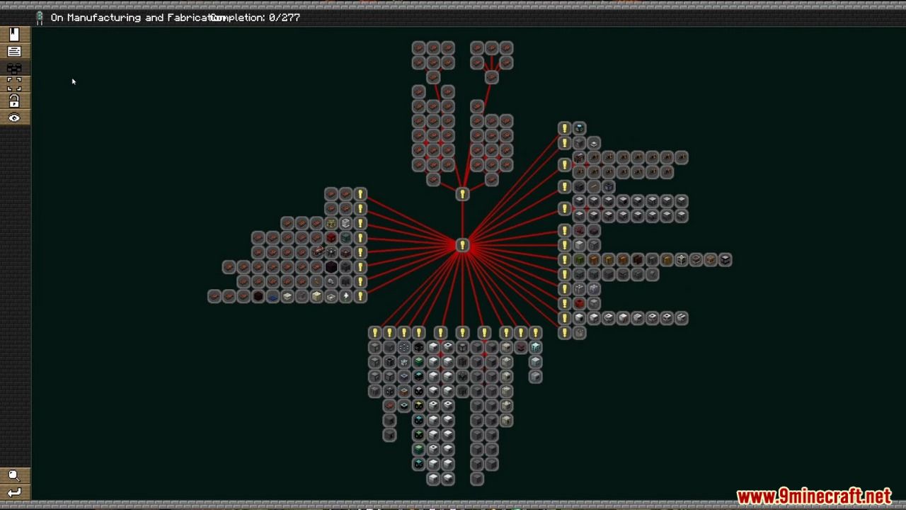Open the gold lattice quest in left cluster

(331, 223)
